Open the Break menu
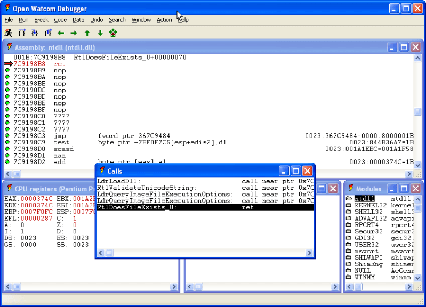This screenshot has width=426, height=307. click(41, 20)
